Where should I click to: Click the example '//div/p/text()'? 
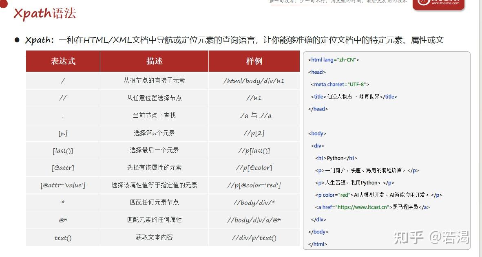coord(254,238)
